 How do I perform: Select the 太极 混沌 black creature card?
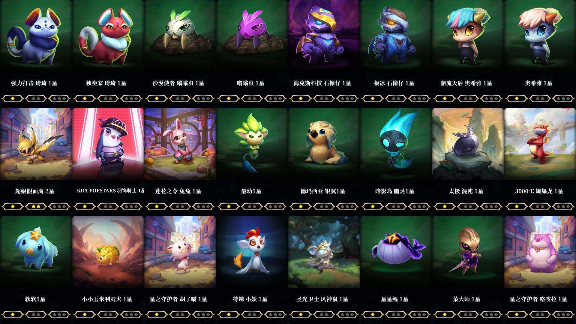[468, 144]
